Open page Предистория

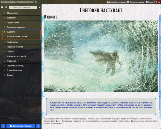coord(21,22)
